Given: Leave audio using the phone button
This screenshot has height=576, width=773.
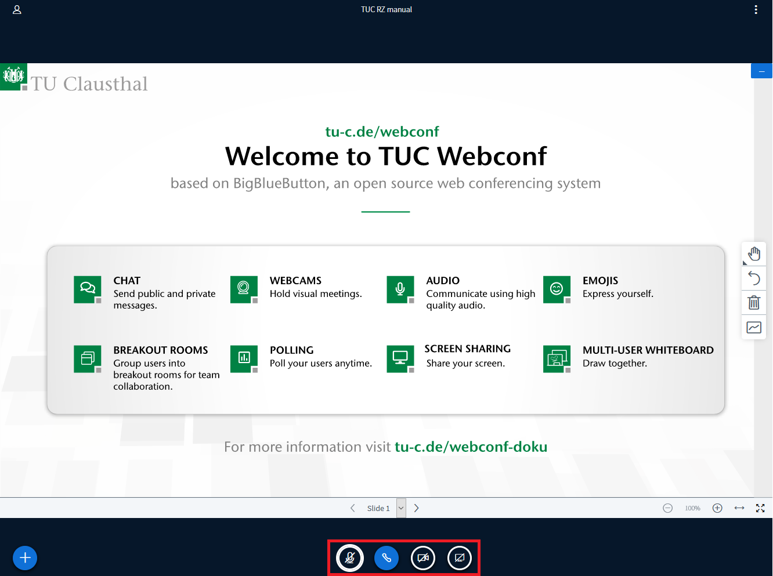Looking at the screenshot, I should 386,558.
